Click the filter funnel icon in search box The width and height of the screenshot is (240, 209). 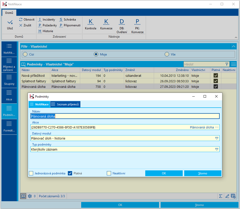pos(227,64)
